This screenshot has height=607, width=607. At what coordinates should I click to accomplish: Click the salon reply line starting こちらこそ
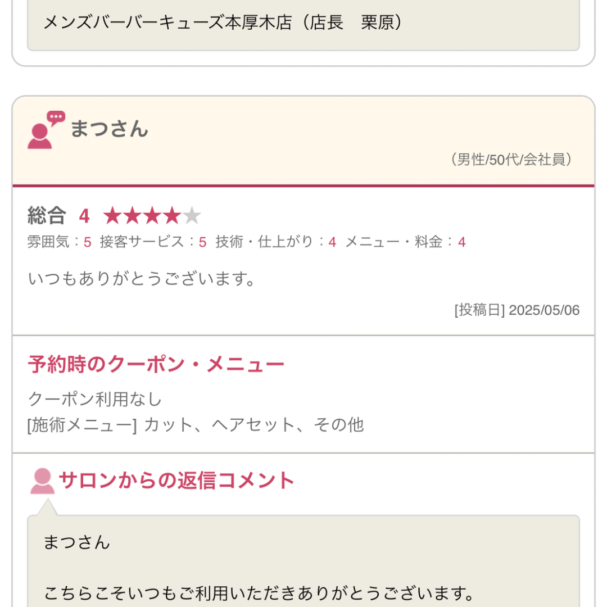point(259,593)
